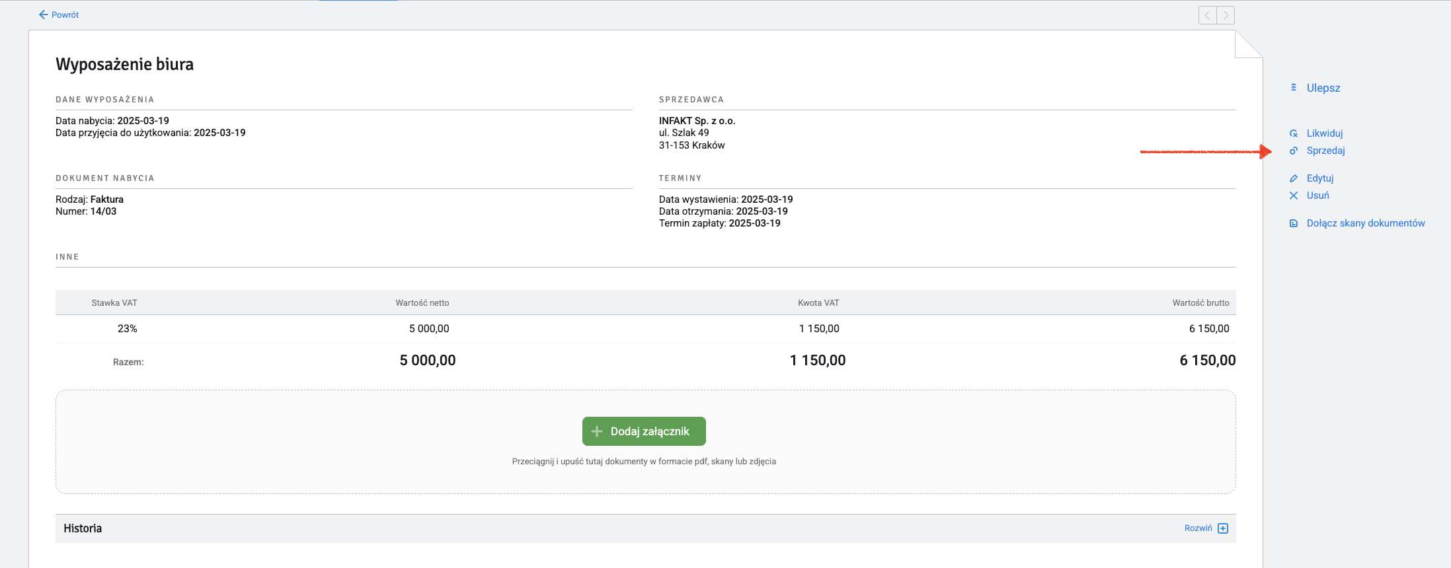This screenshot has height=568, width=1451.
Task: Open the next record with the right chevron
Action: pyautogui.click(x=1226, y=15)
